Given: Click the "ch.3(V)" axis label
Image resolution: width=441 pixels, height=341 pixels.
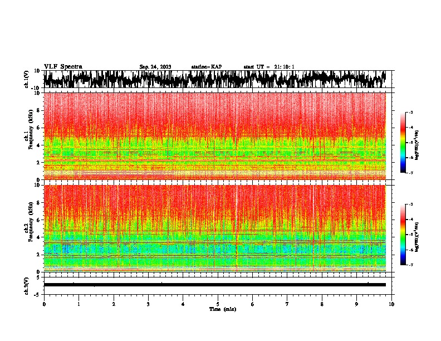Looking at the screenshot, I should coord(27,286).
